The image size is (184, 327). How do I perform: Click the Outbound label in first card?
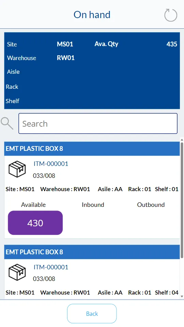coord(151,204)
